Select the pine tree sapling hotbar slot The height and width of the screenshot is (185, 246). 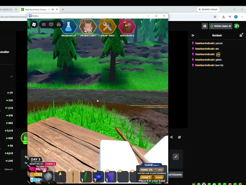[x=86, y=177]
